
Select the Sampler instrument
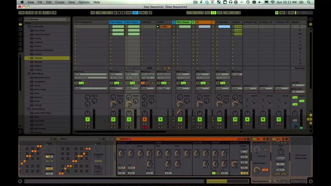pos(38,62)
